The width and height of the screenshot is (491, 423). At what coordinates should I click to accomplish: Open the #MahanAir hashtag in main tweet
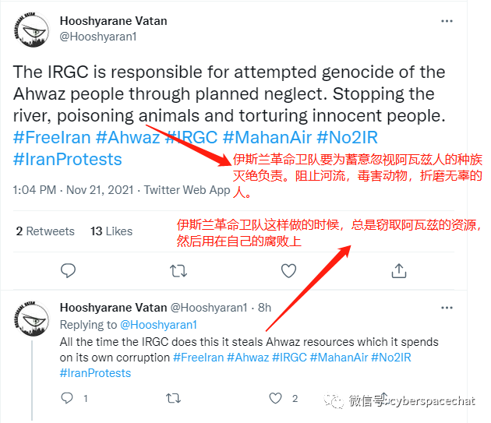coord(267,137)
